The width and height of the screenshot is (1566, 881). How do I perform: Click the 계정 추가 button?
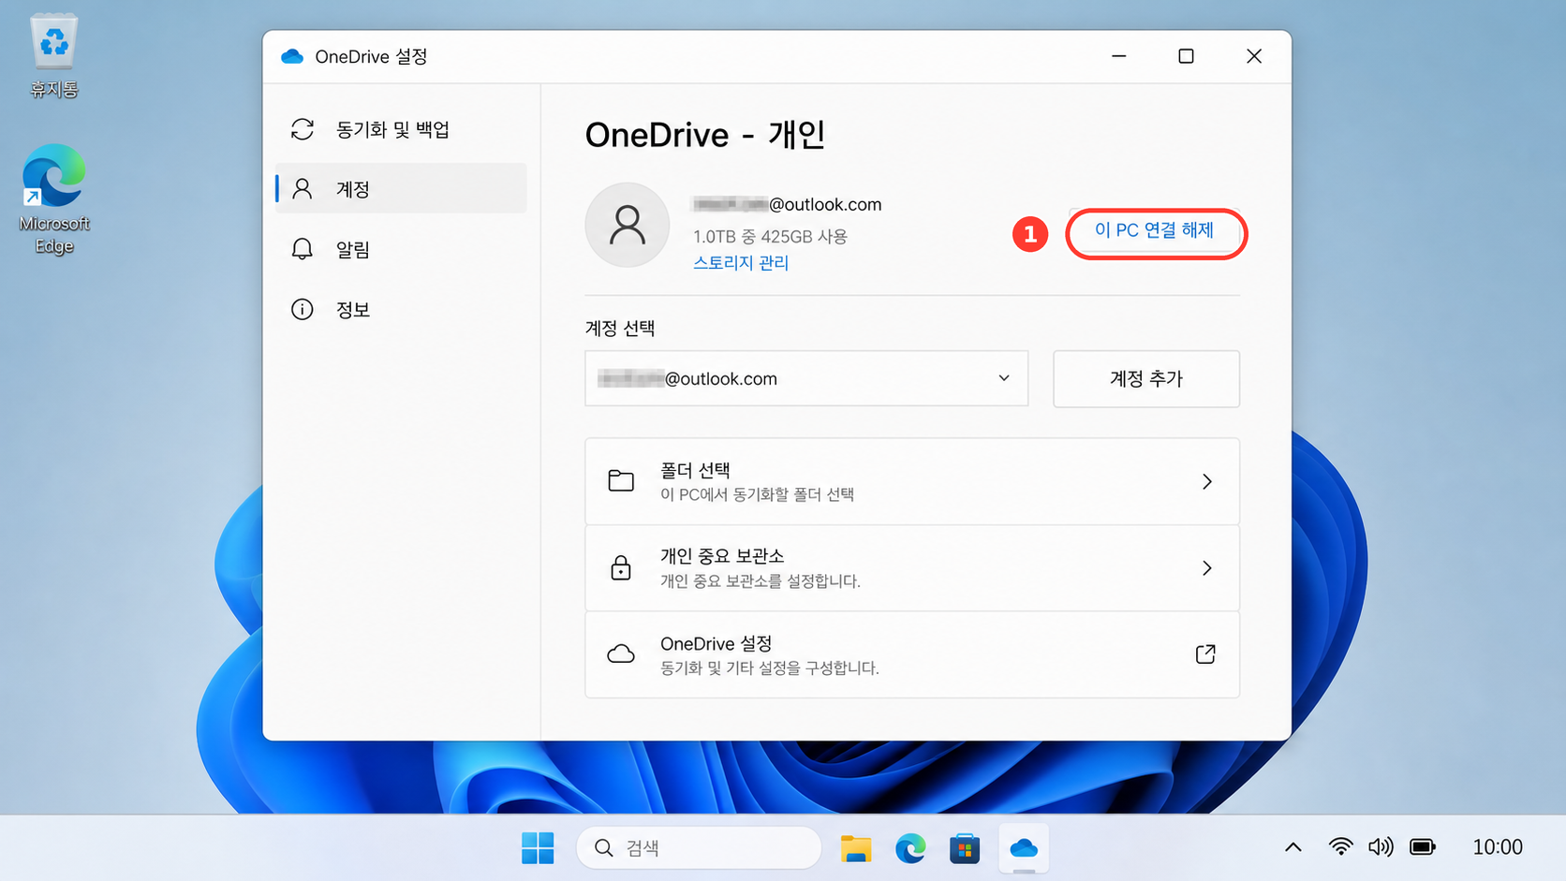pyautogui.click(x=1146, y=379)
